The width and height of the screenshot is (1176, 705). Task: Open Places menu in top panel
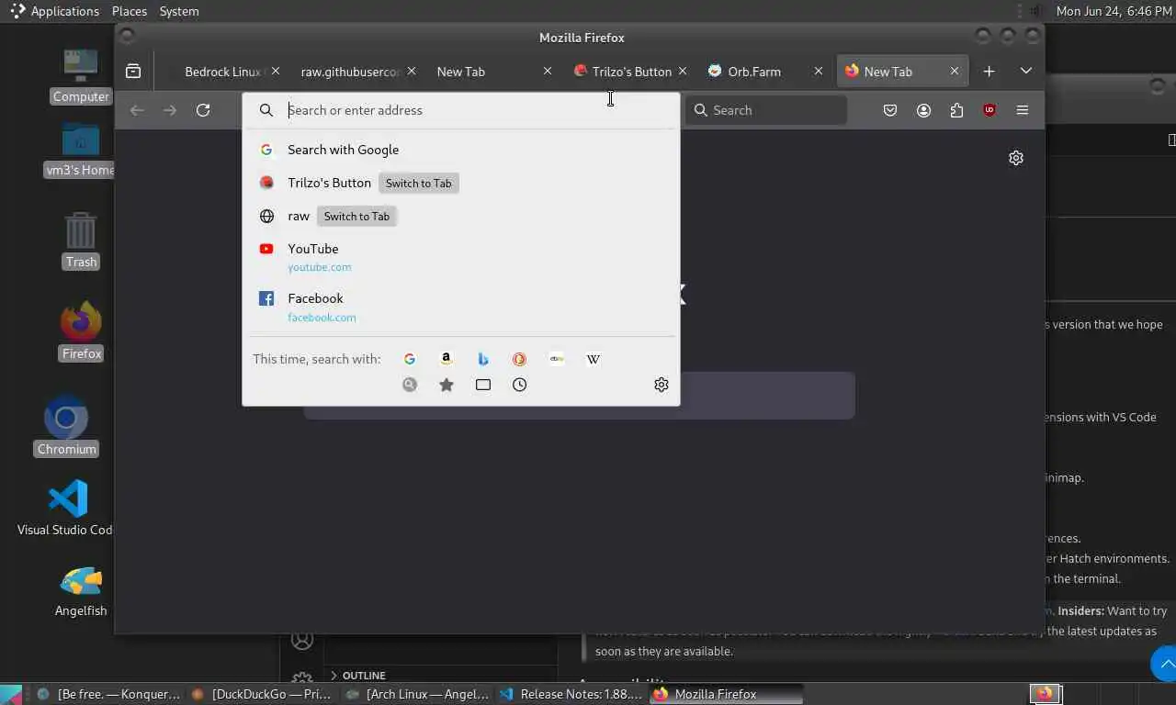(130, 11)
